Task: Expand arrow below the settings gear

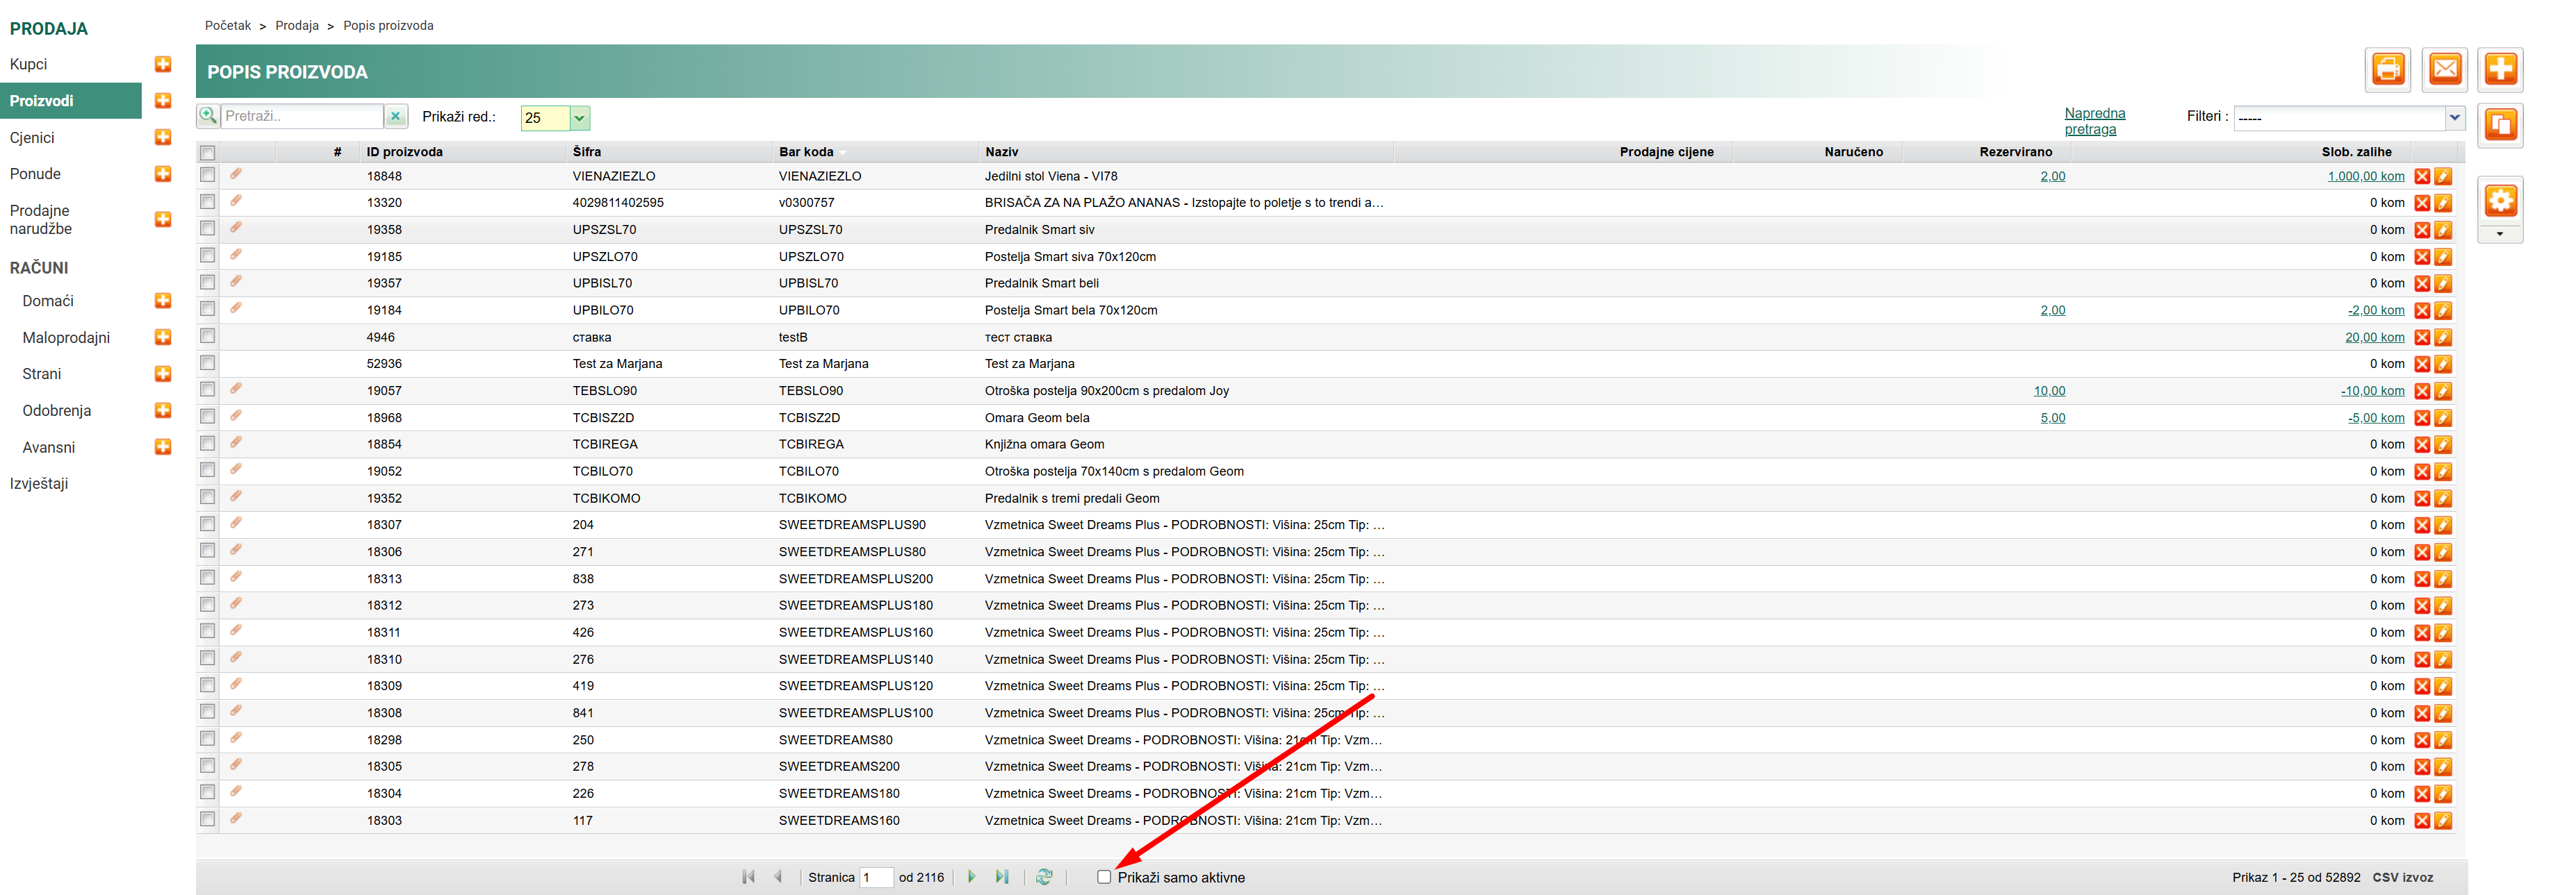Action: pyautogui.click(x=2500, y=235)
